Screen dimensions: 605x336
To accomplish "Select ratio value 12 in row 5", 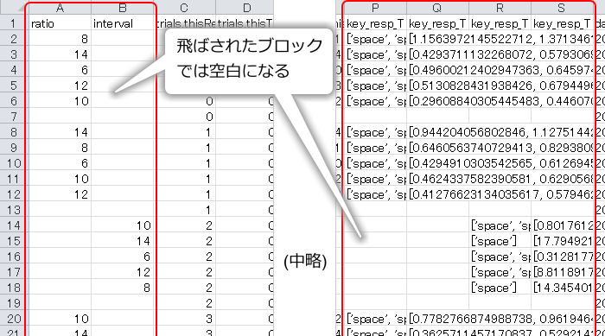I will [x=60, y=86].
